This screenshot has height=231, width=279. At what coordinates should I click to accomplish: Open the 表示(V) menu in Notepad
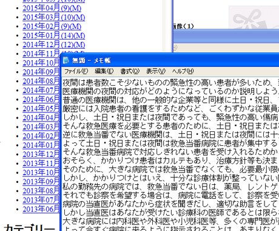click(x=156, y=71)
